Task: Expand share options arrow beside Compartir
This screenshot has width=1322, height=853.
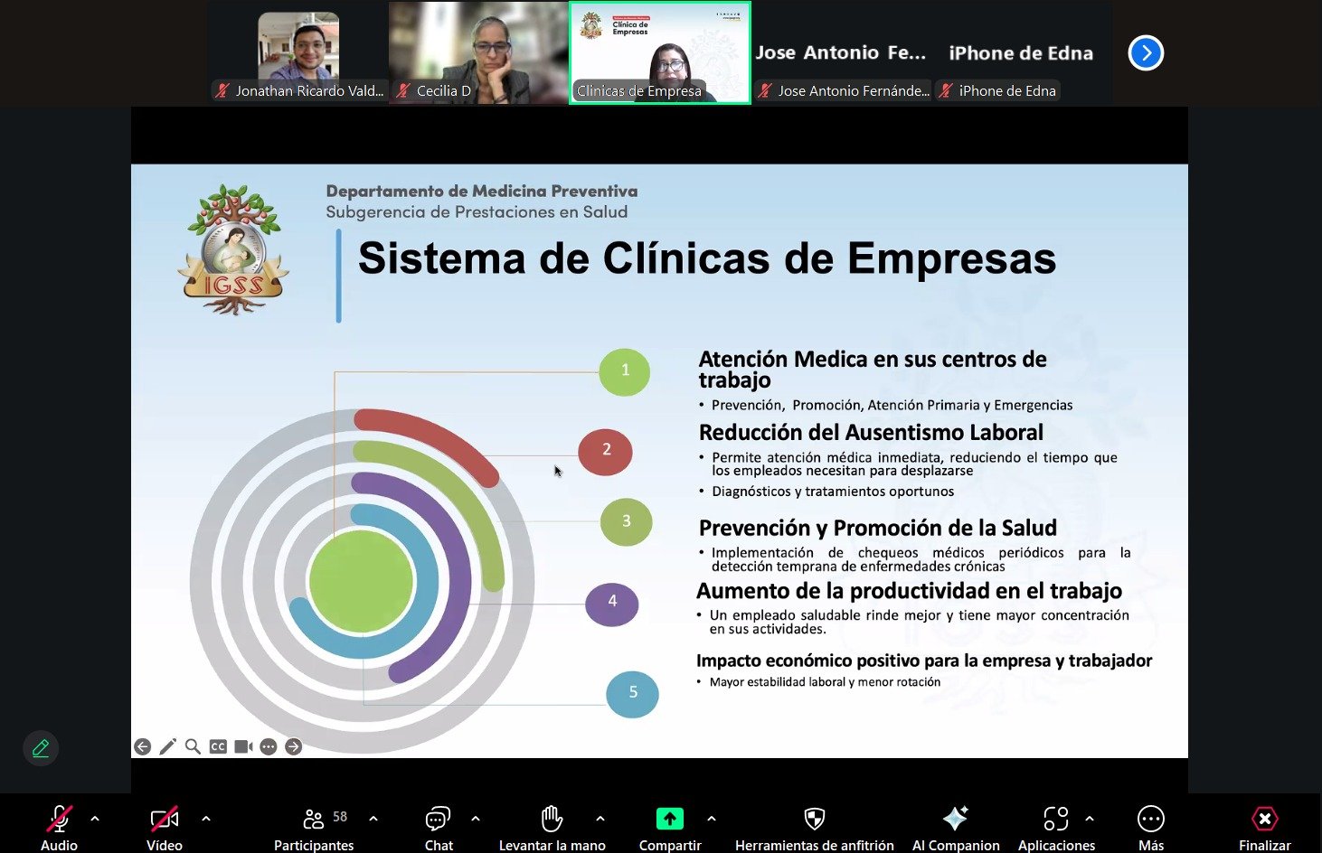Action: (712, 819)
